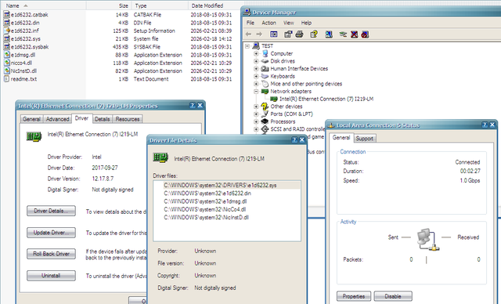Sort files by the Name column header
501x304 pixels.
tap(43, 5)
